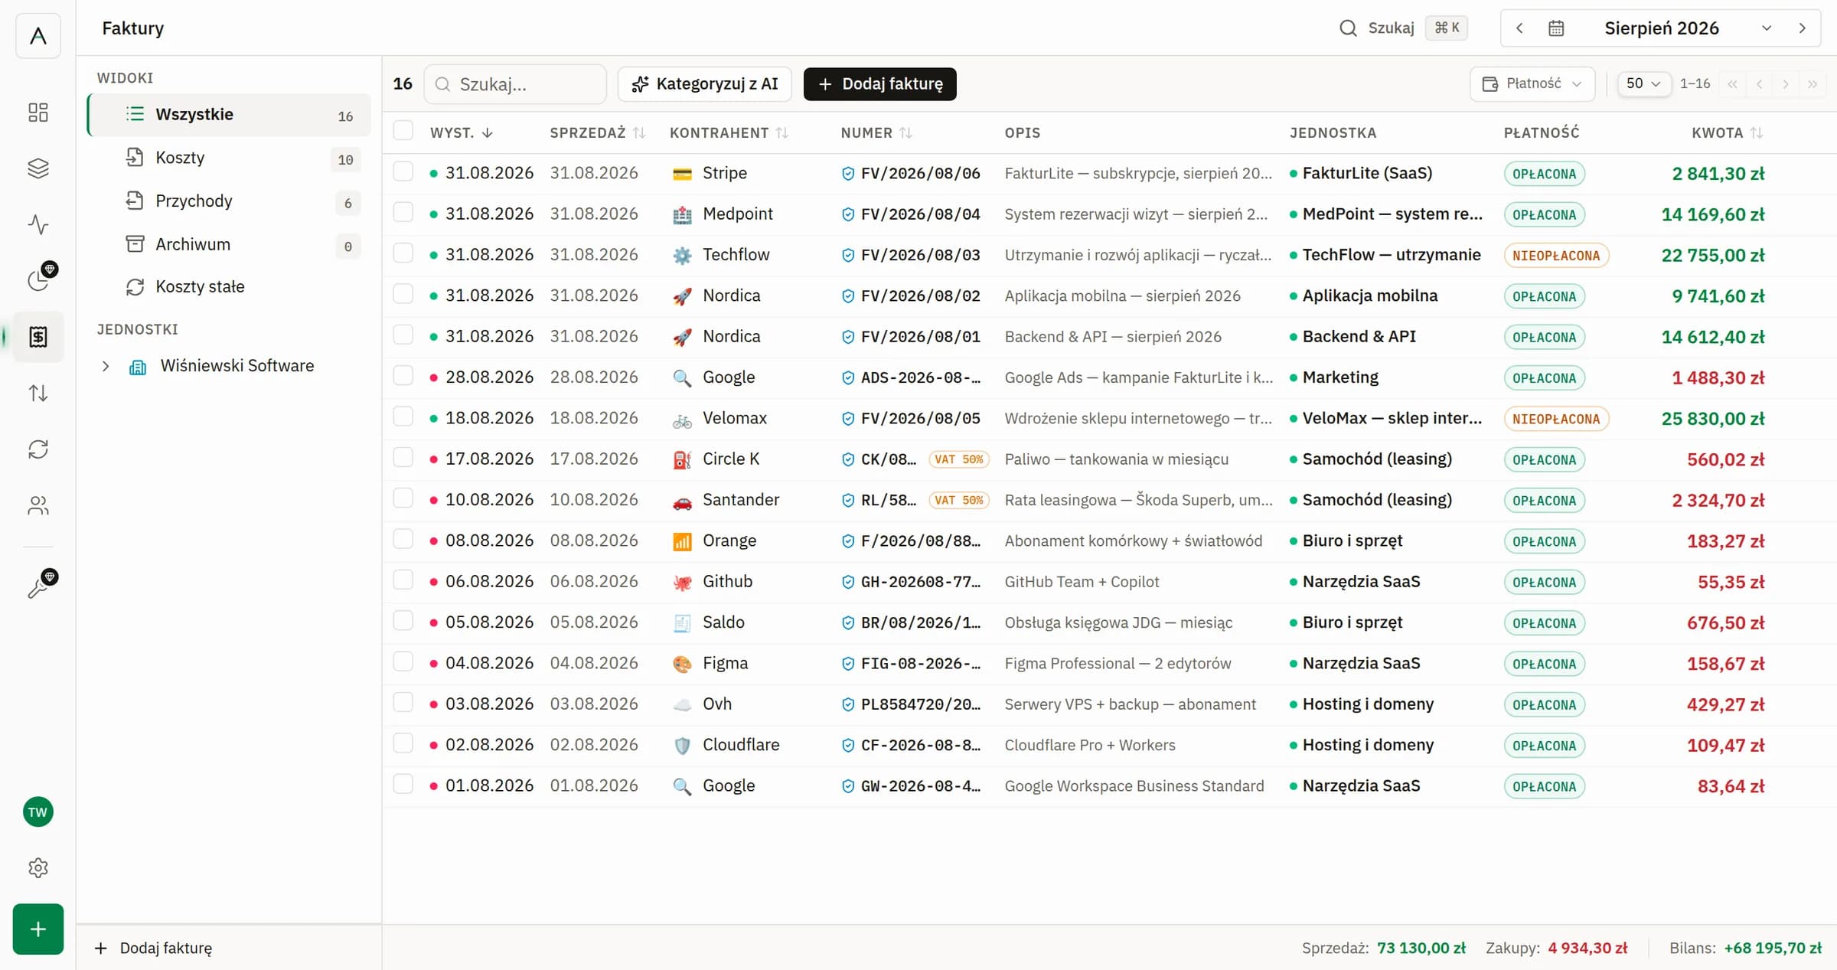Click the Szukaj... input in invoice toolbar
This screenshot has width=1837, height=970.
[516, 83]
